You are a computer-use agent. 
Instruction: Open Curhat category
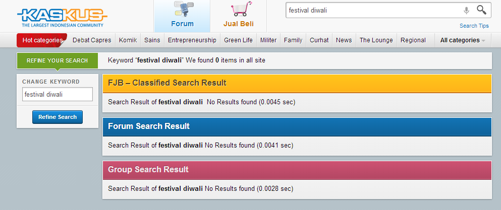coord(319,40)
